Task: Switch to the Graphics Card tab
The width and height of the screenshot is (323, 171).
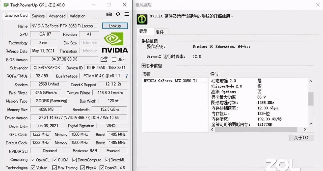Action: [16, 15]
